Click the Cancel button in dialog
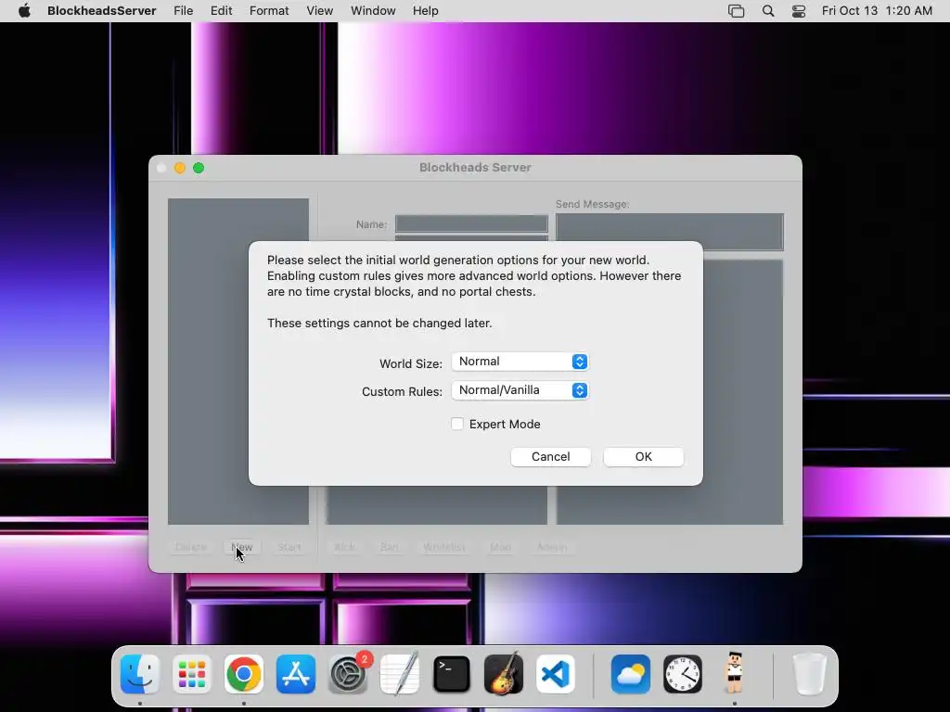The width and height of the screenshot is (950, 712). [551, 456]
